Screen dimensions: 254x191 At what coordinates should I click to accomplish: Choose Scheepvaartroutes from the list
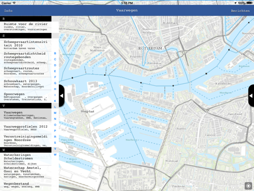coord(26,71)
